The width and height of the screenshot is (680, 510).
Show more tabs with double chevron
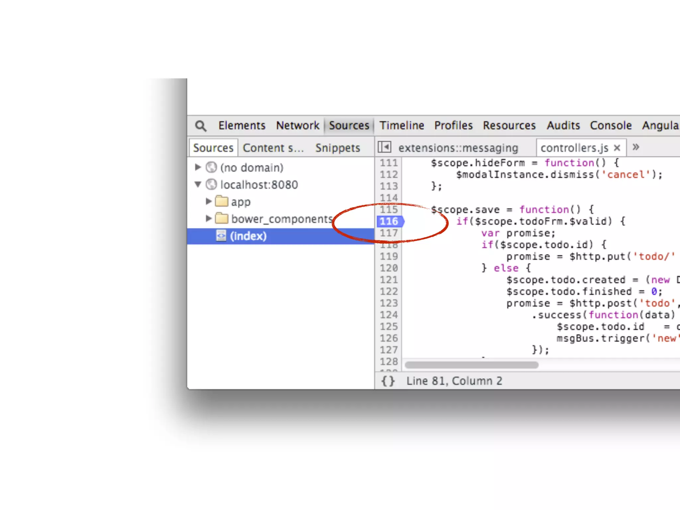click(636, 147)
